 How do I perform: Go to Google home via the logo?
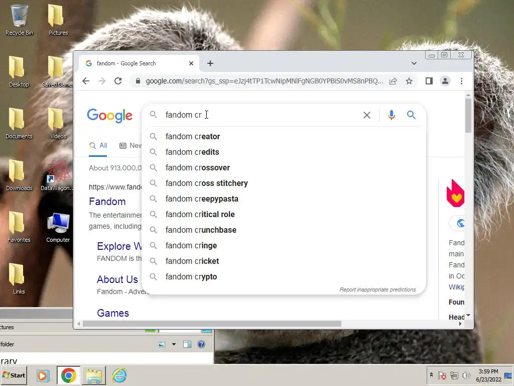click(109, 116)
